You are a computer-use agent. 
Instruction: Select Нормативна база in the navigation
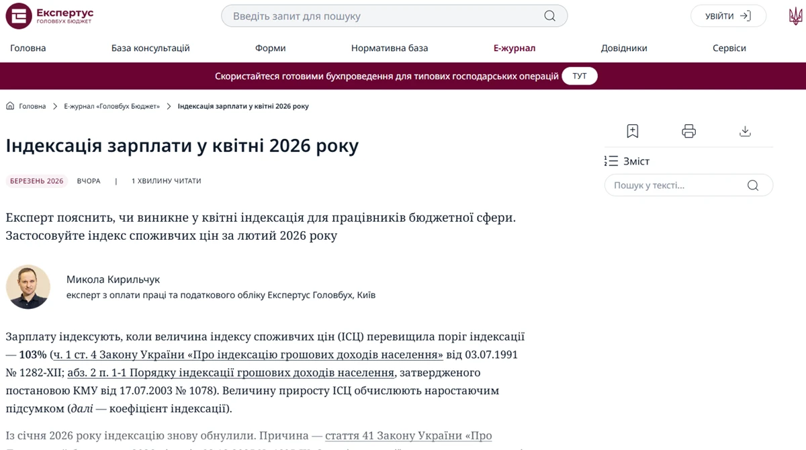click(390, 48)
